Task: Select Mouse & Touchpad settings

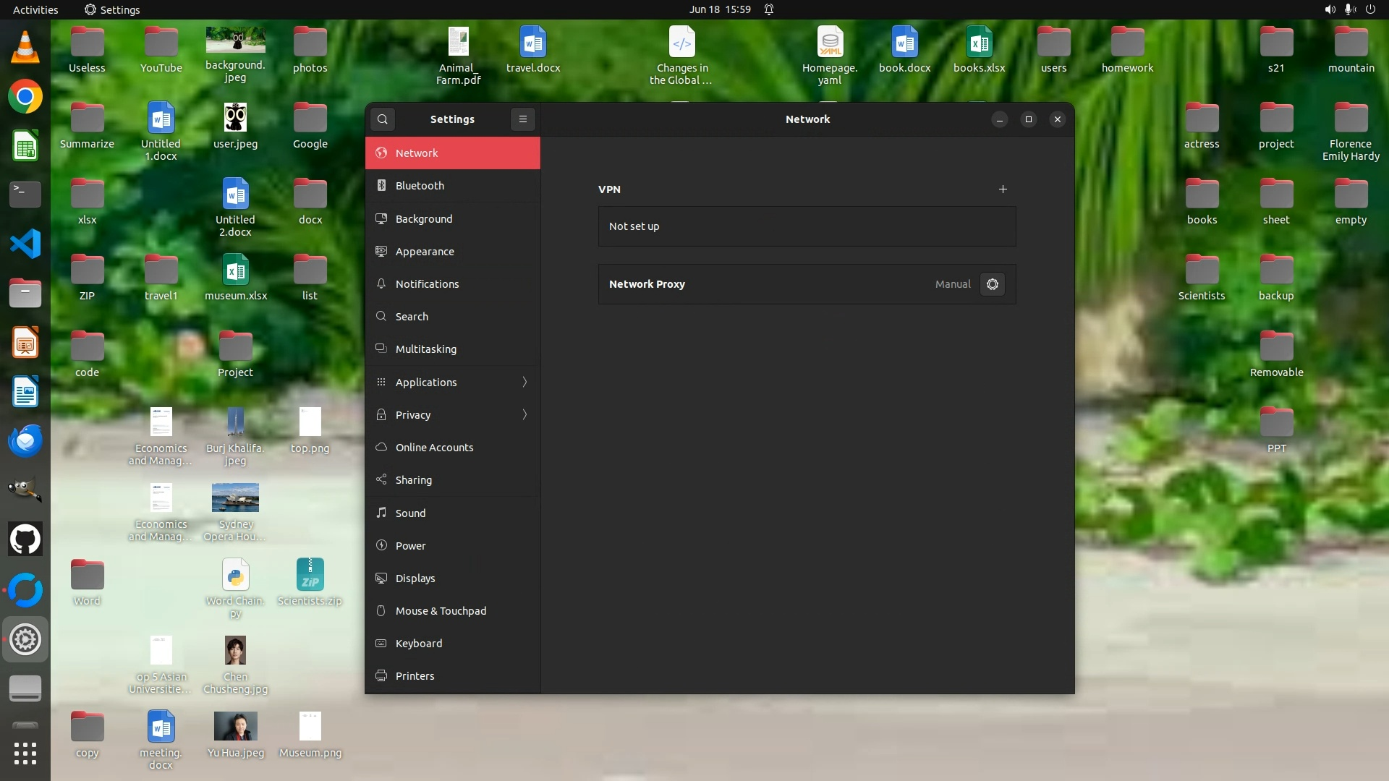Action: tap(440, 610)
